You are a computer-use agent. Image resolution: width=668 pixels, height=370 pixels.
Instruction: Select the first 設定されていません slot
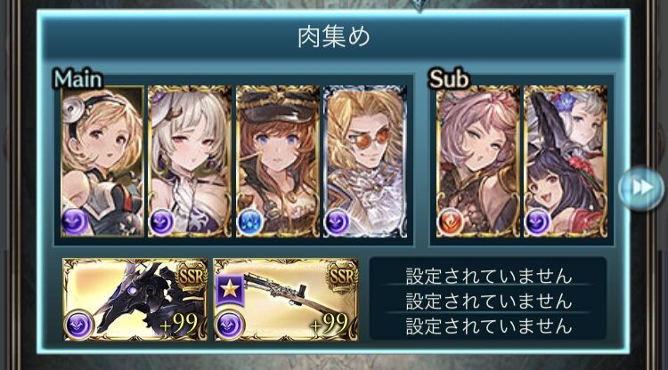pos(488,276)
